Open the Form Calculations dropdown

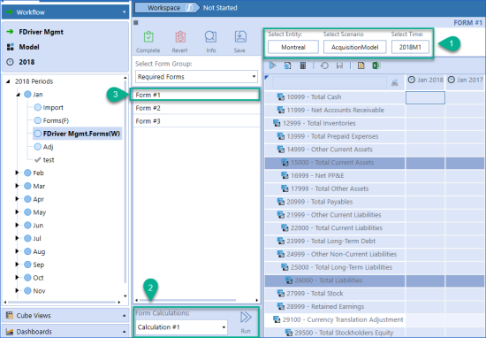[x=181, y=327]
